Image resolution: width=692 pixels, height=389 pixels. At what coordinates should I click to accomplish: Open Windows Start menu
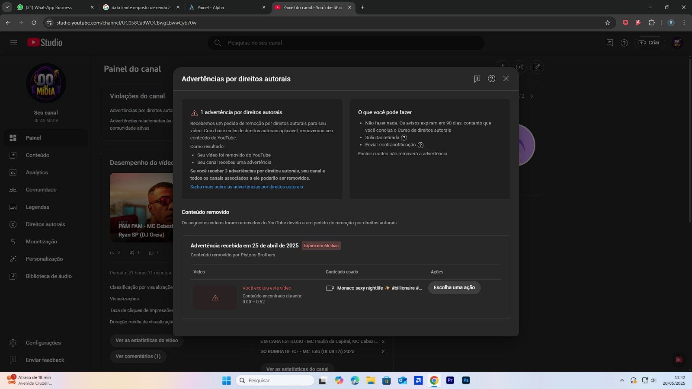coord(227,380)
